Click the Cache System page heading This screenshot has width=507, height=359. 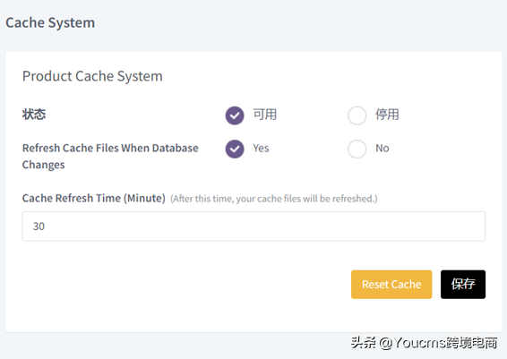pyautogui.click(x=50, y=23)
